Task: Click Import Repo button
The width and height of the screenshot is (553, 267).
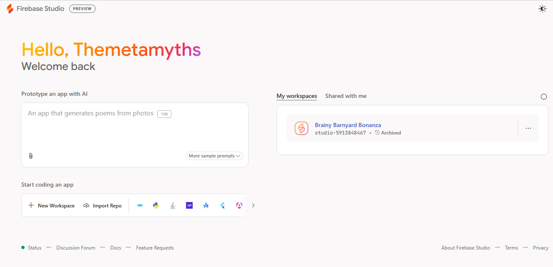Action: [103, 206]
